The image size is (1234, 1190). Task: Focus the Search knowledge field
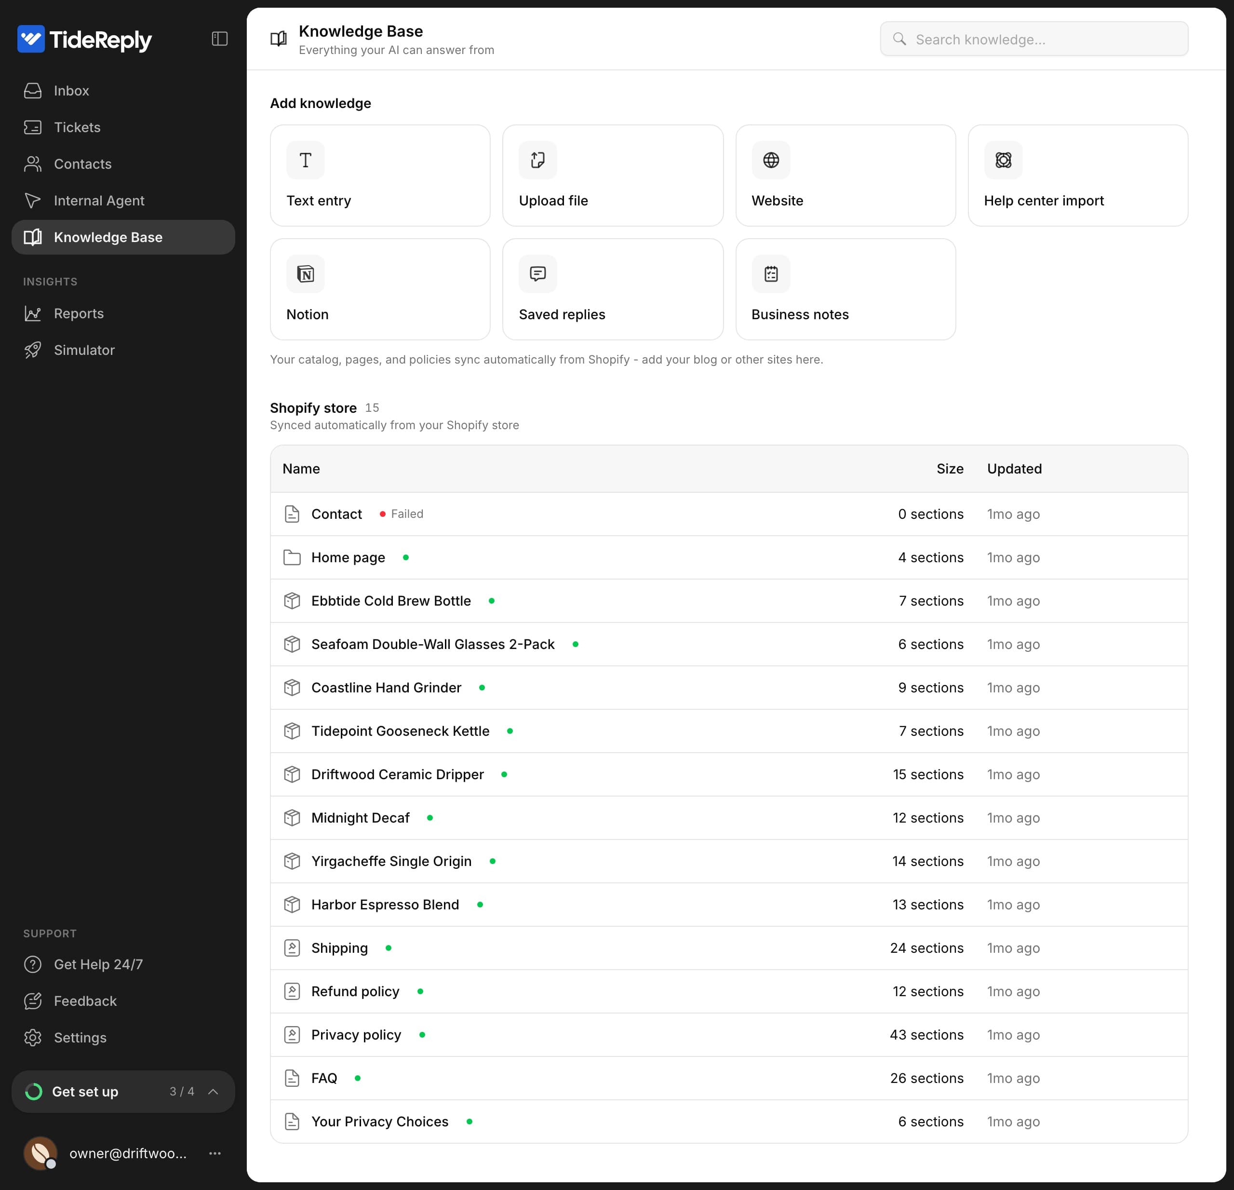pyautogui.click(x=1034, y=39)
